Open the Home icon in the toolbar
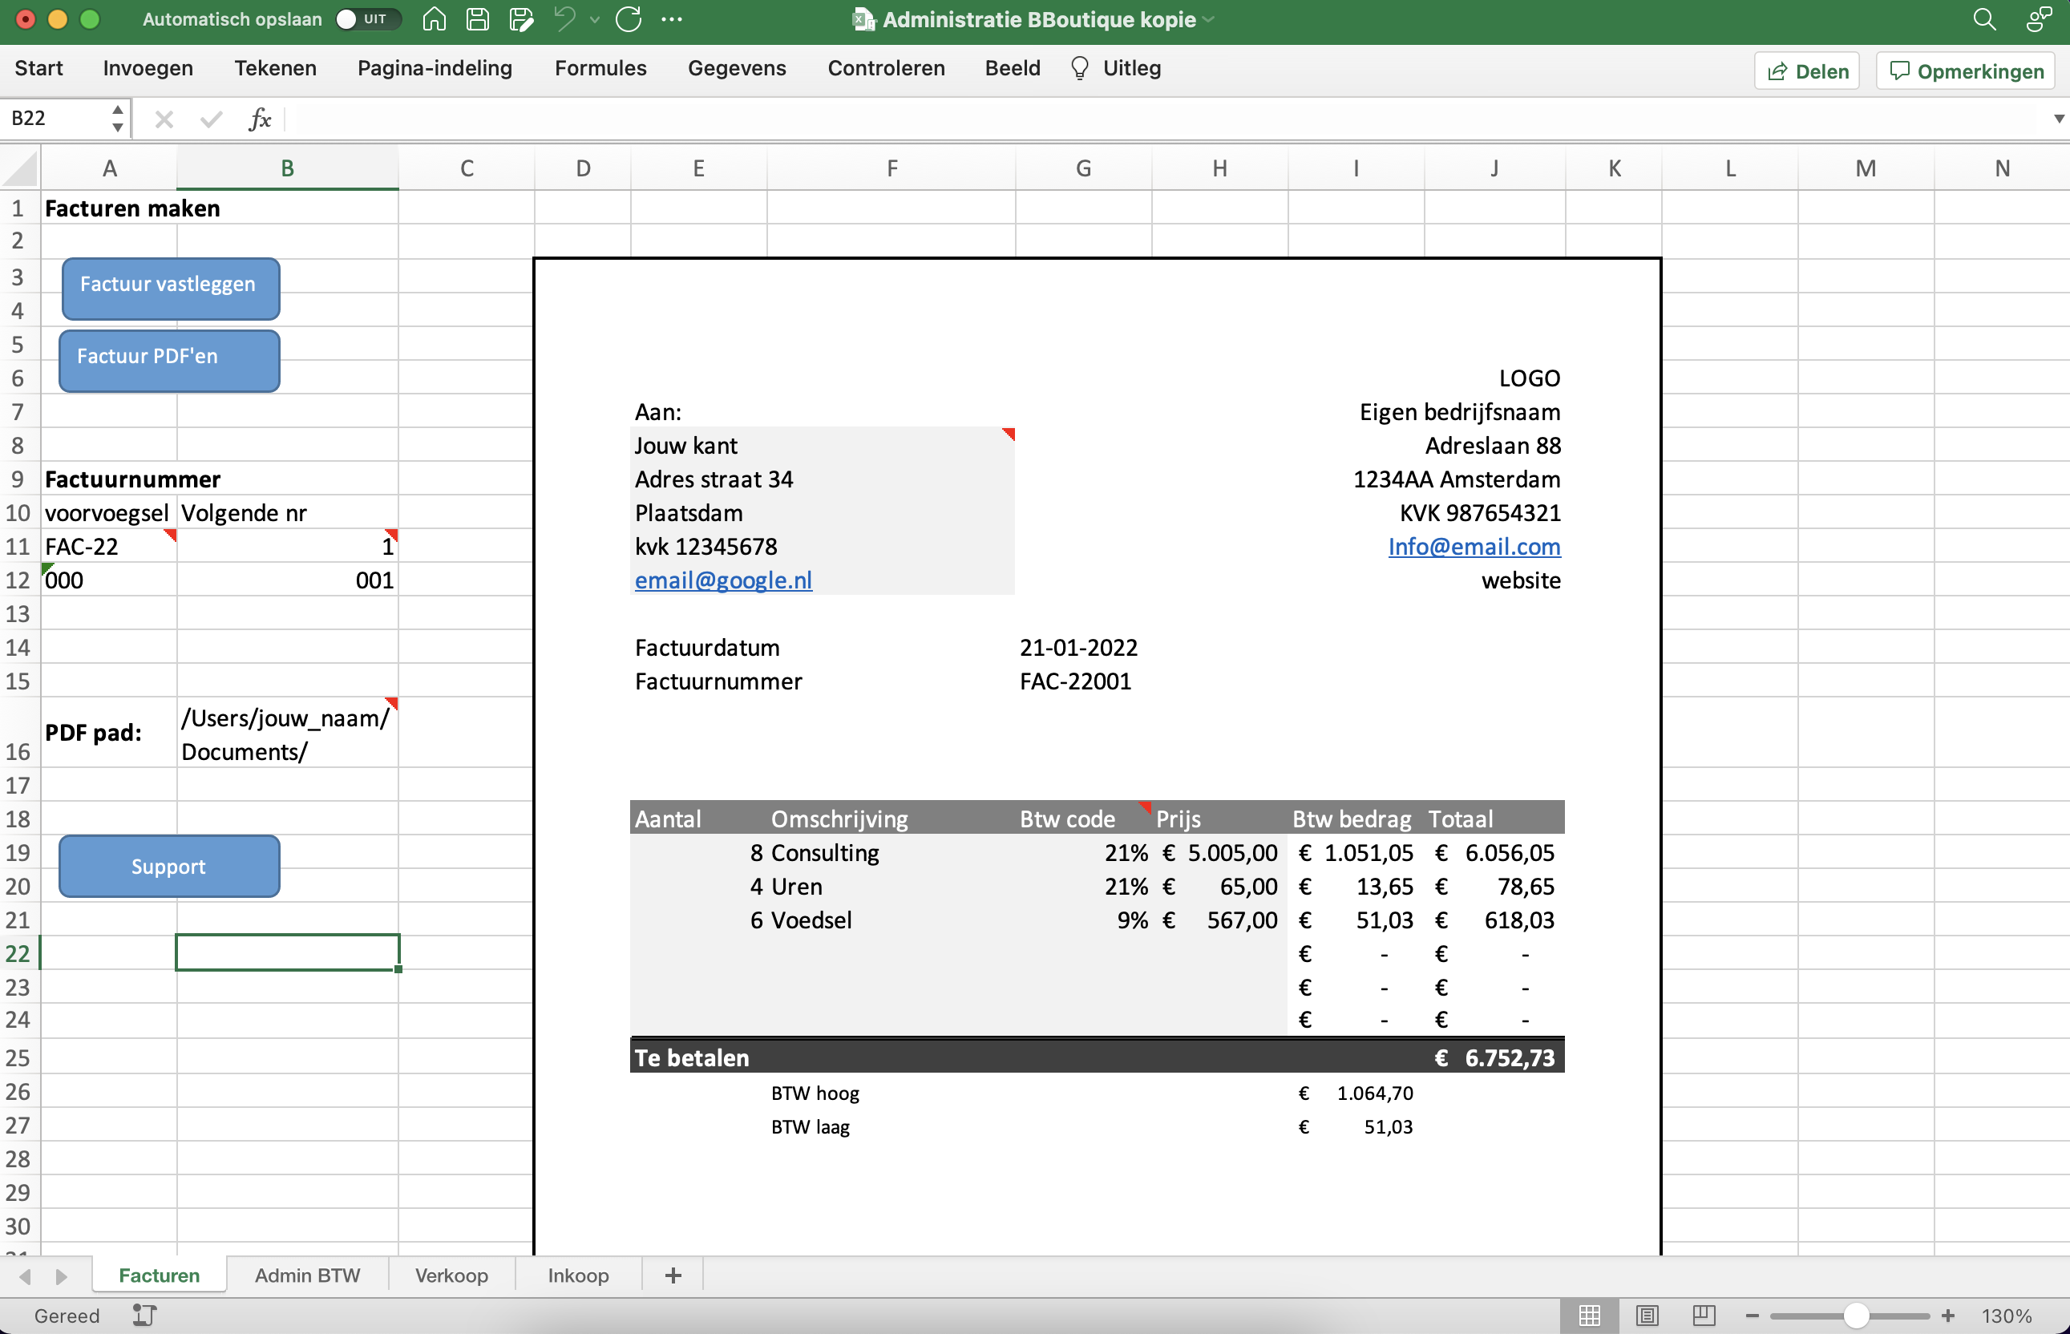This screenshot has width=2070, height=1334. tap(434, 19)
